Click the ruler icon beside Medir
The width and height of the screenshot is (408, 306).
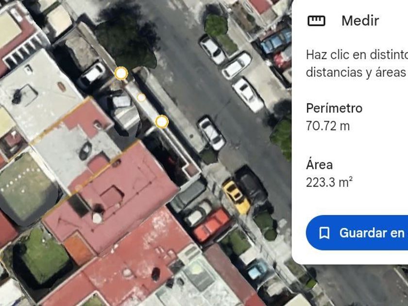pos(316,21)
